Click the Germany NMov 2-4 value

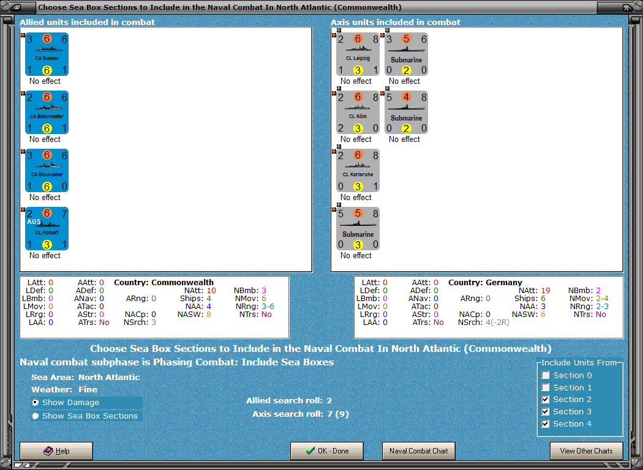click(x=602, y=298)
